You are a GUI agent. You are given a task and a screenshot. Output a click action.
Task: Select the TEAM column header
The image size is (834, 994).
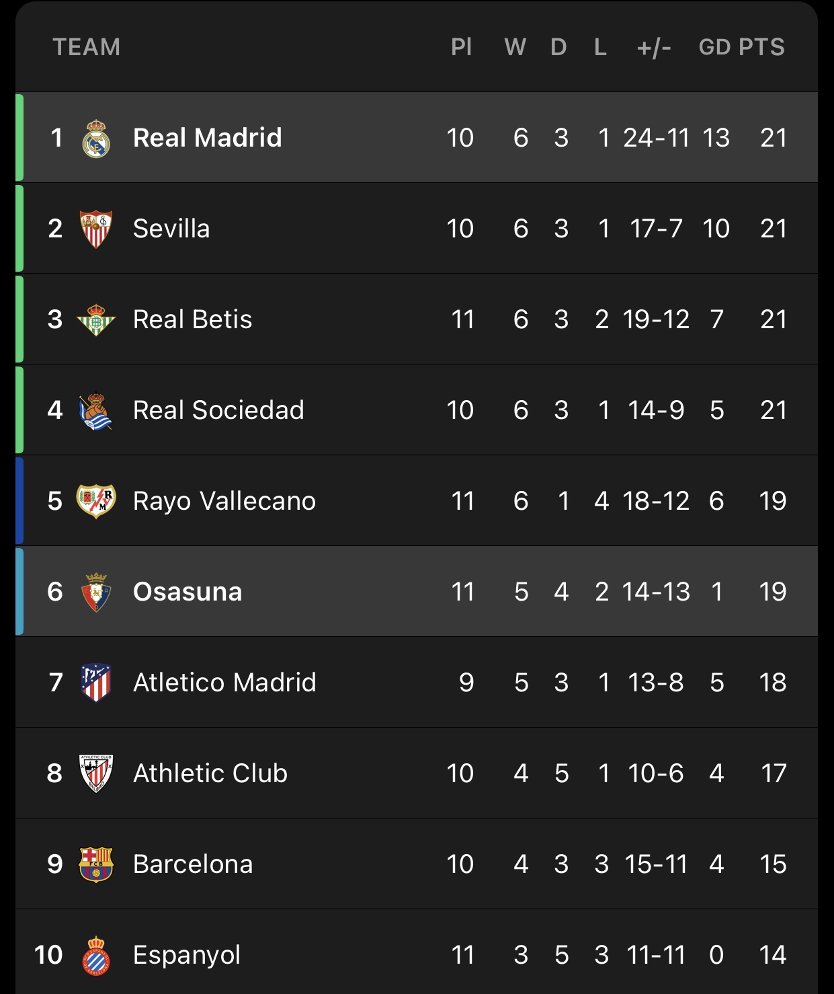87,47
